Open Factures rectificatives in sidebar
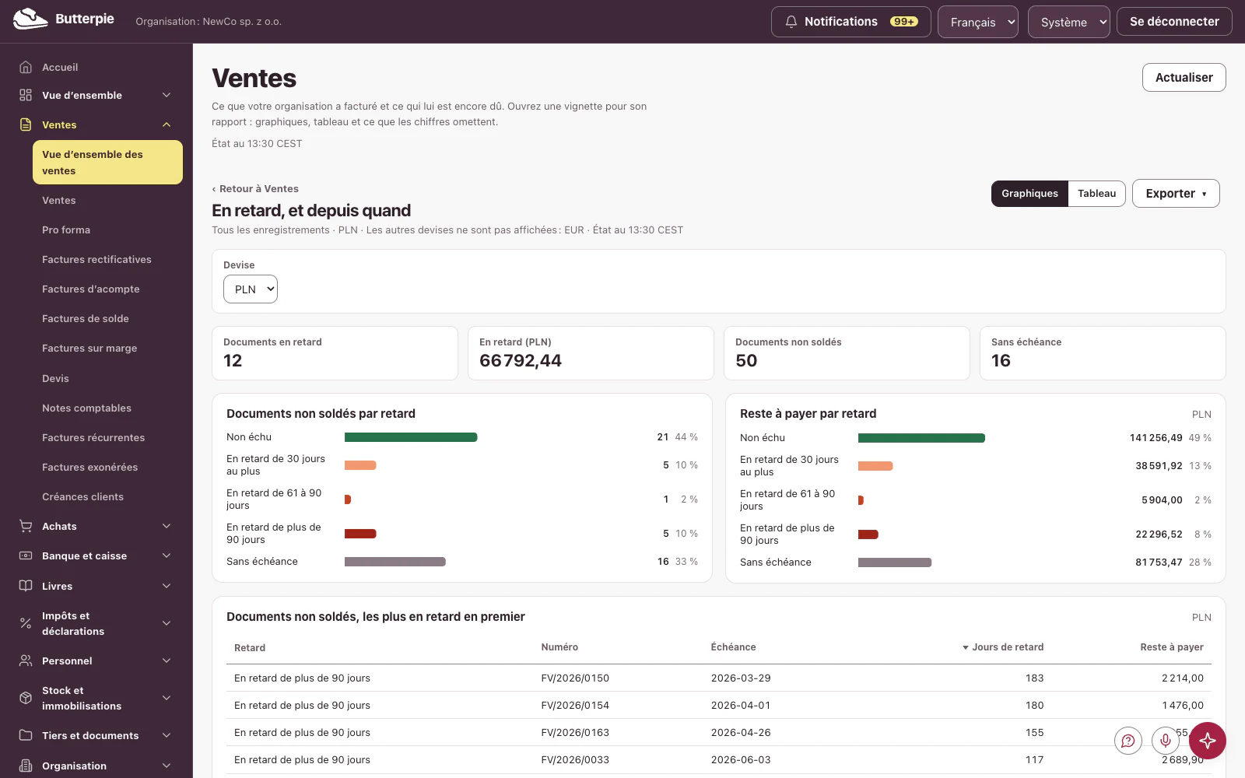 point(96,259)
